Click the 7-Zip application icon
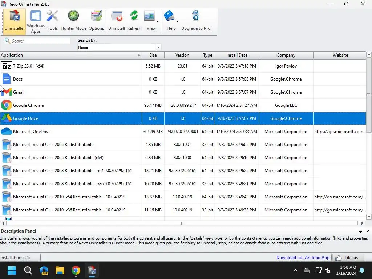 coord(7,66)
